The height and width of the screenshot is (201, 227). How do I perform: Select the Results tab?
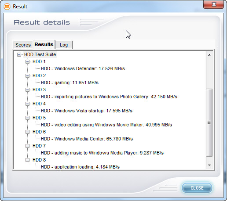[x=44, y=44]
